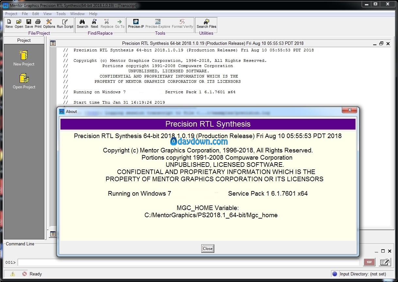Image resolution: width=398 pixels, height=282 pixels.
Task: Click the Replace toolbar icon
Action: pyautogui.click(x=107, y=22)
